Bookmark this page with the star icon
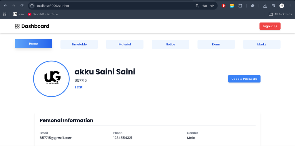Screen dimensions: 295x146 (x=212, y=6)
